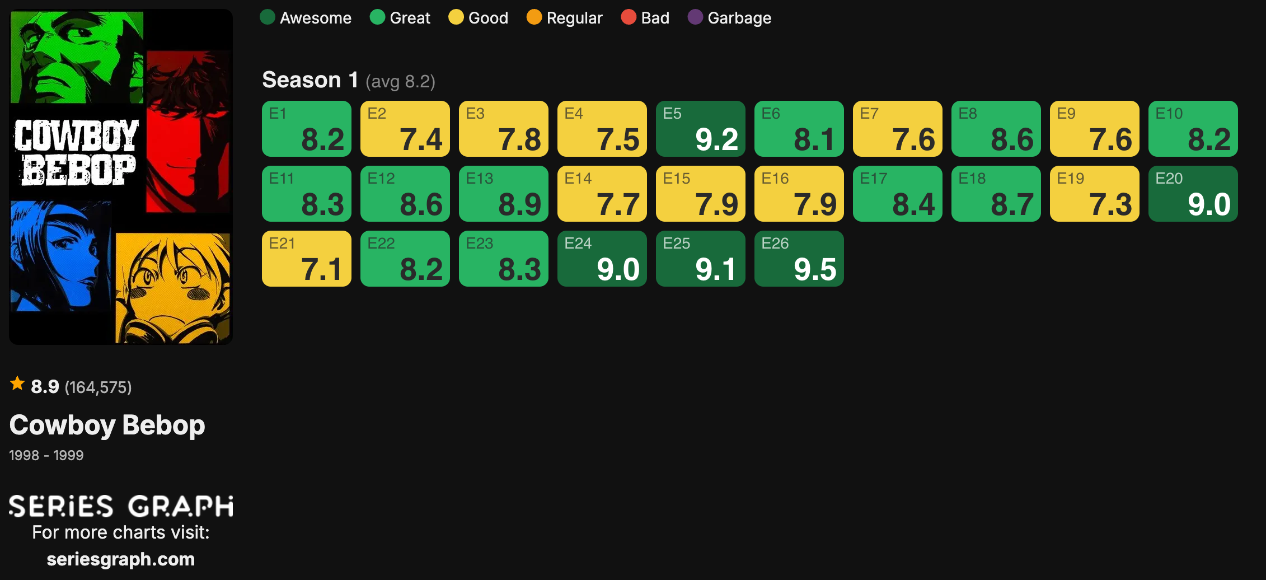This screenshot has width=1266, height=580.
Task: Click the vote count next to the rating
Action: pyautogui.click(x=98, y=386)
